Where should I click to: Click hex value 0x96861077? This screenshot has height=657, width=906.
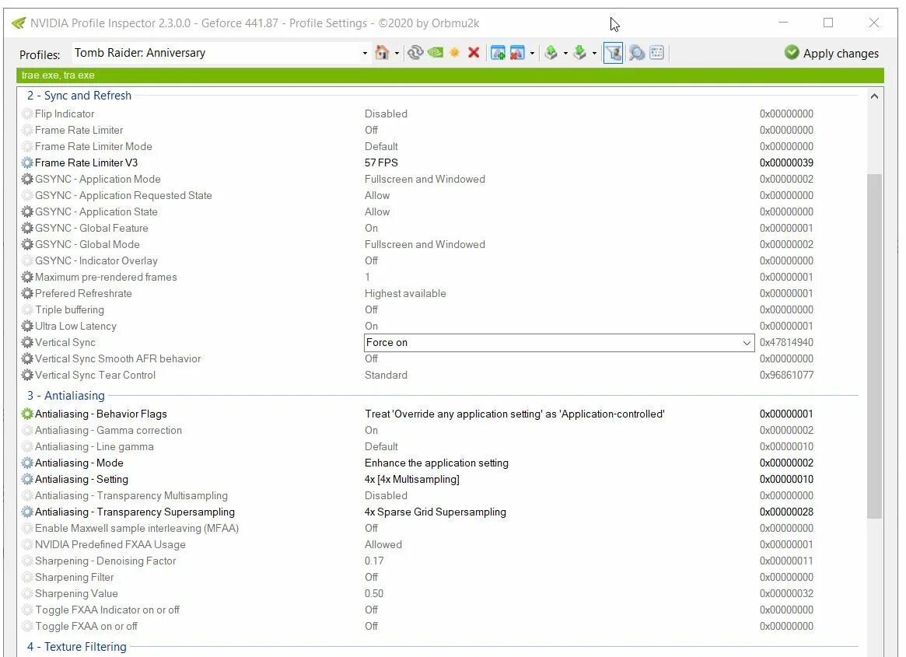tap(786, 375)
